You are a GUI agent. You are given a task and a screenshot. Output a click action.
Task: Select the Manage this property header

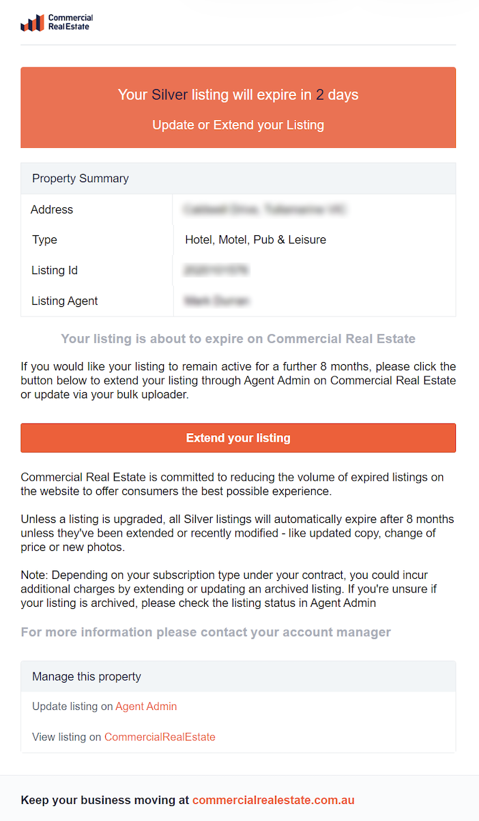coord(87,676)
